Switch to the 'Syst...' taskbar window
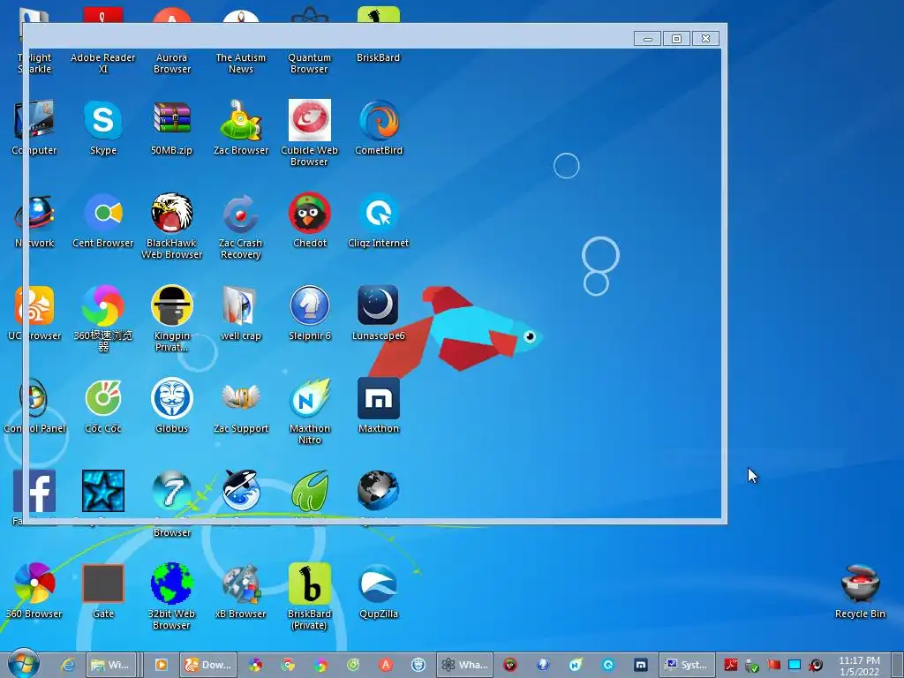Screen dimensions: 904x678 click(687, 665)
